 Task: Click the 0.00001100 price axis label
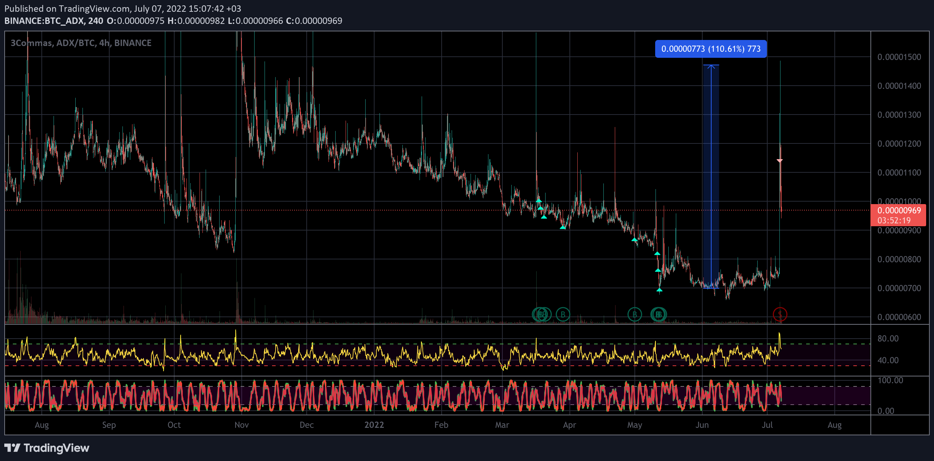(899, 172)
